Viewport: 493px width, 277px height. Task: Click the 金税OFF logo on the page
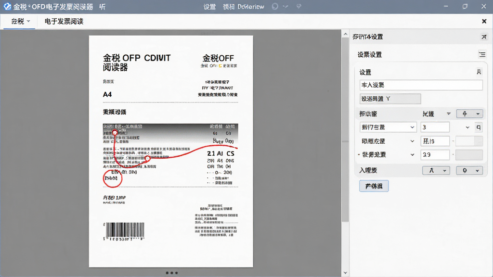(218, 58)
